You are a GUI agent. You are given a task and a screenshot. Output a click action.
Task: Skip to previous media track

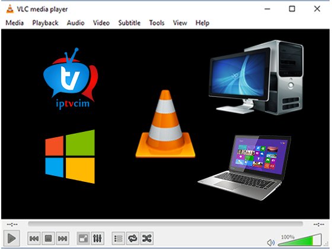[34, 238]
